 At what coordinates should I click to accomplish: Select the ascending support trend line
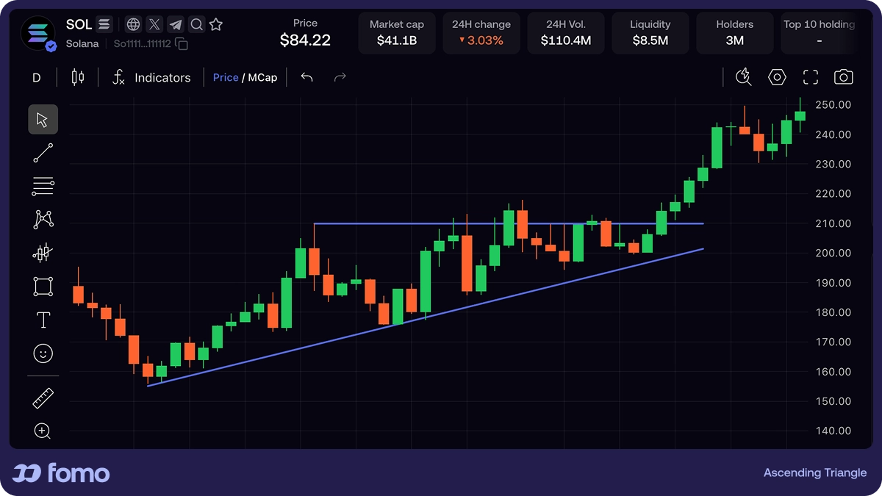tap(426, 317)
